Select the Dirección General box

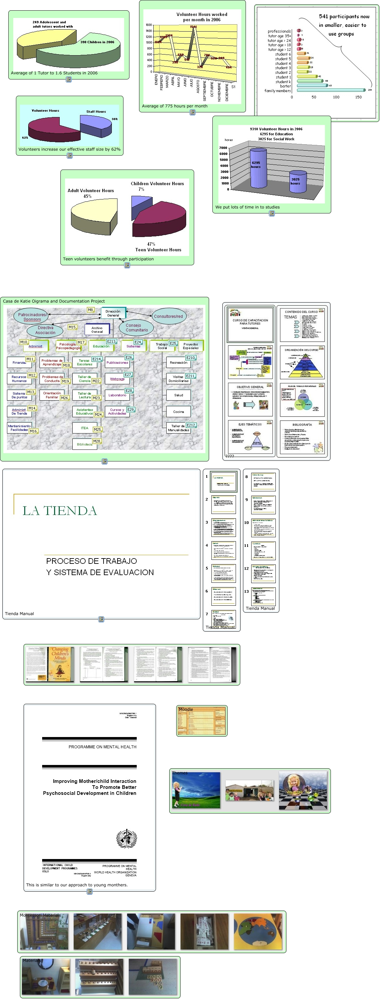point(113,313)
